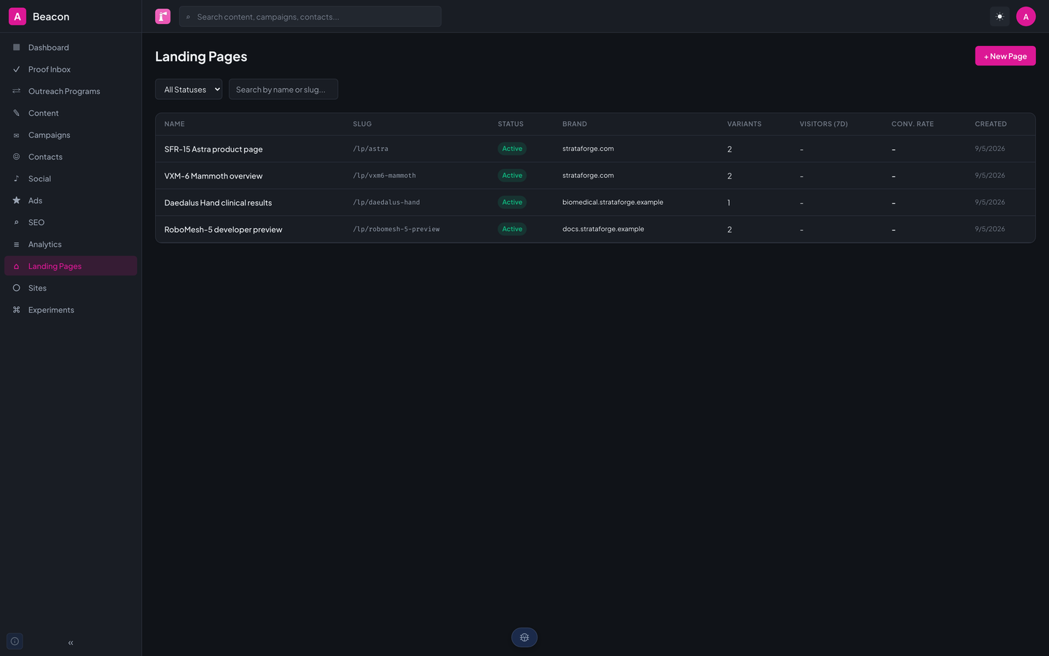Click the Experiments command icon
The height and width of the screenshot is (656, 1049).
click(x=16, y=310)
